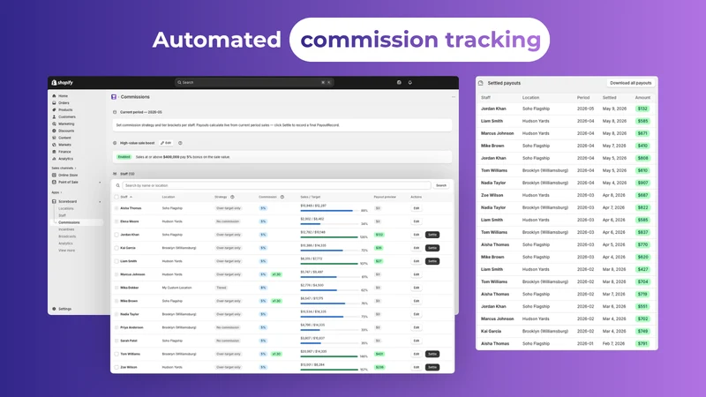Click Tom Williams' green sales progress bar
The width and height of the screenshot is (706, 397).
coord(329,356)
